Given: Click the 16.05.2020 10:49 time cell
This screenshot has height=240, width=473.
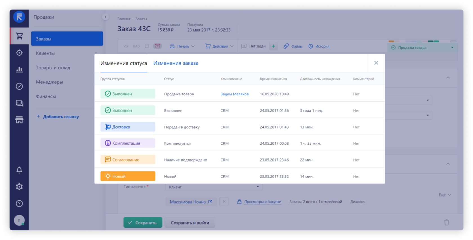Looking at the screenshot, I should [x=274, y=94].
